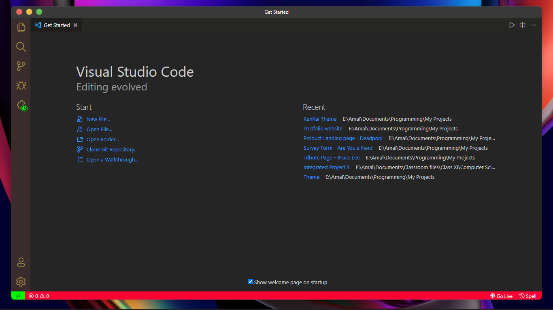Open the Explorer view in the activity bar
The height and width of the screenshot is (310, 553).
click(21, 27)
